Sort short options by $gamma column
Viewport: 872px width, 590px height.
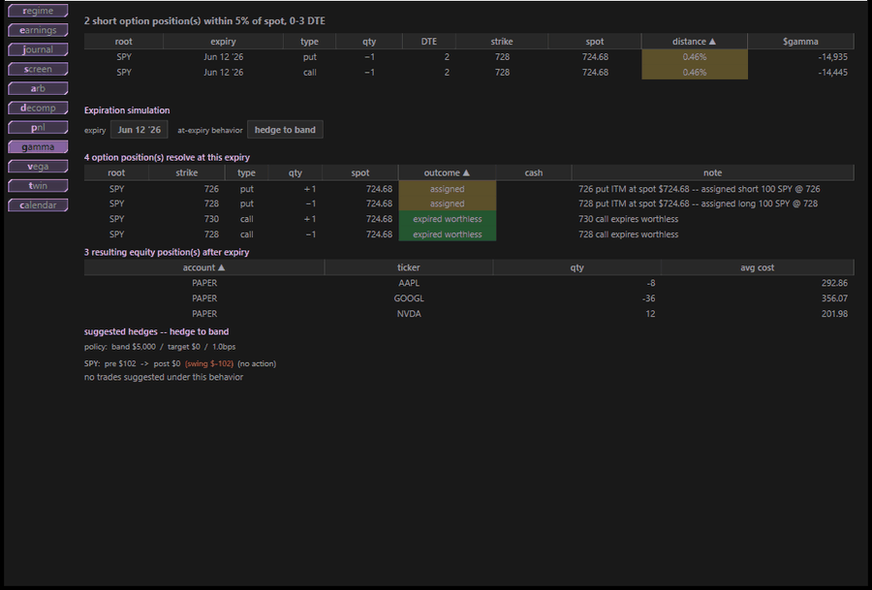coord(800,41)
